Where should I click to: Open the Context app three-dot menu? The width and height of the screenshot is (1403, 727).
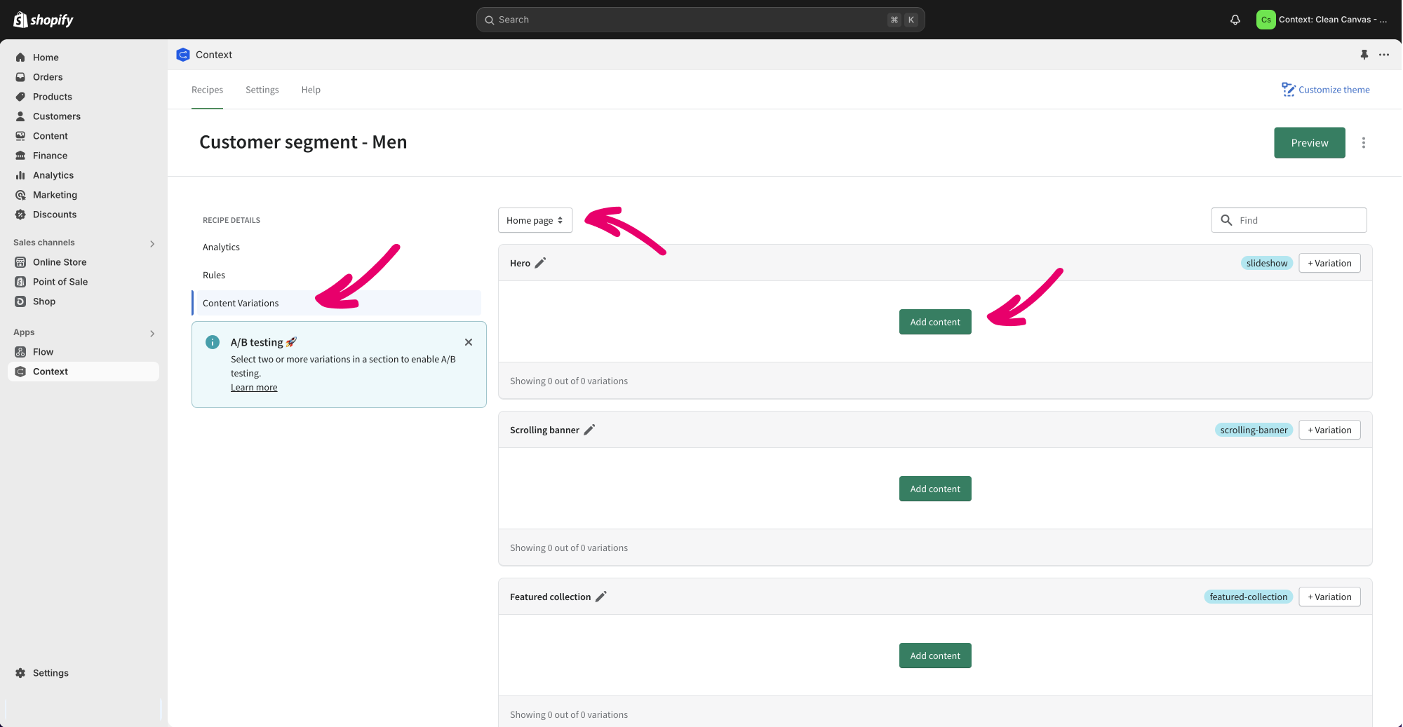[1384, 55]
